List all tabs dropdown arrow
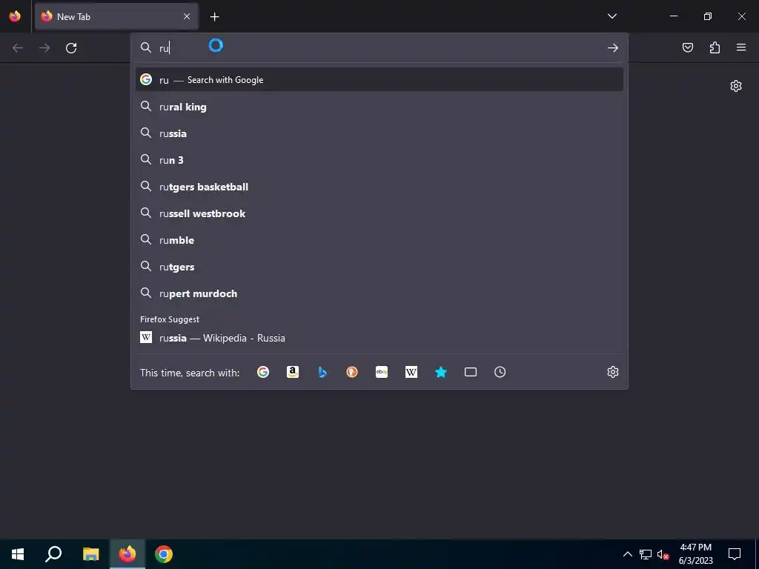Image resolution: width=759 pixels, height=569 pixels. 611,16
